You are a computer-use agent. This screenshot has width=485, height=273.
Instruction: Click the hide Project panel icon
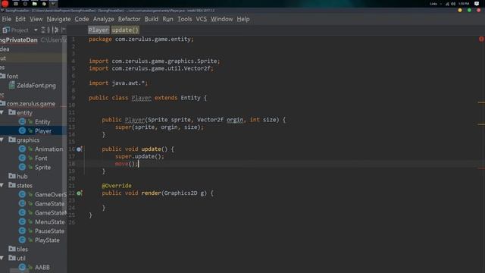tap(64, 30)
